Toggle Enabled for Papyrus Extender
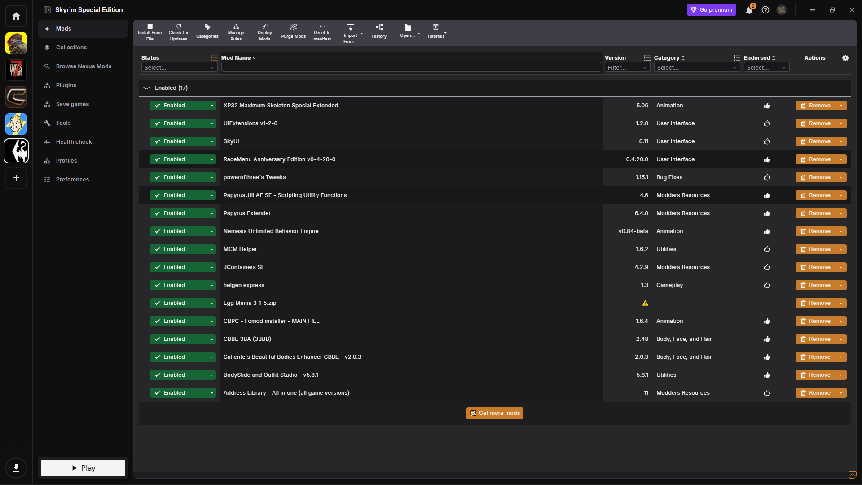Screen dimensions: 862x485 pos(179,213)
